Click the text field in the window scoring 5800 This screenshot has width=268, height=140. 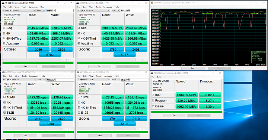(x=60, y=80)
